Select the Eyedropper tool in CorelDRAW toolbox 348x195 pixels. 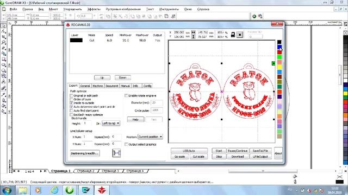click(x=4, y=95)
